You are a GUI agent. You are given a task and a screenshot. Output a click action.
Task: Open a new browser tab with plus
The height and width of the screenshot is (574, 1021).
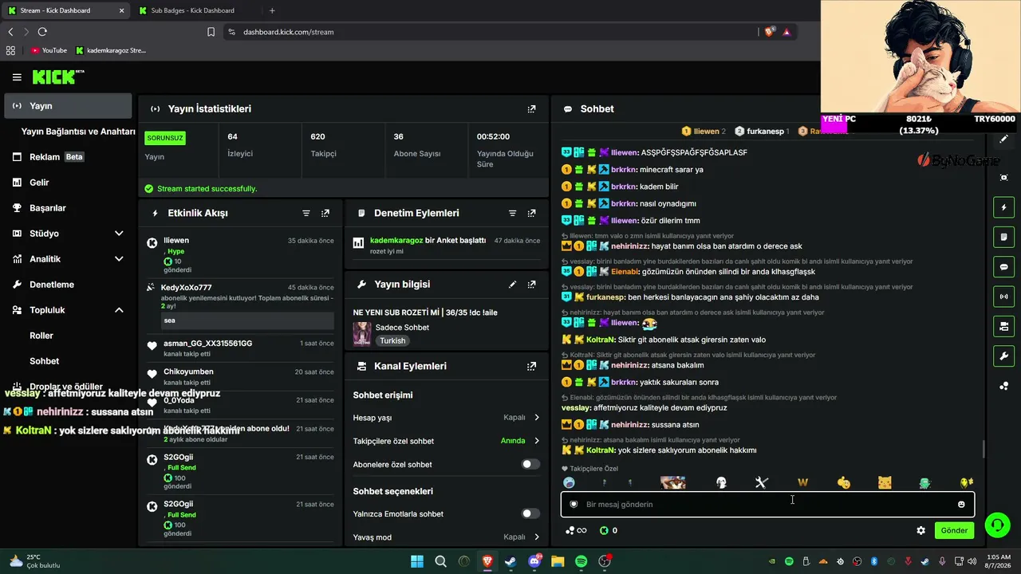(x=272, y=10)
